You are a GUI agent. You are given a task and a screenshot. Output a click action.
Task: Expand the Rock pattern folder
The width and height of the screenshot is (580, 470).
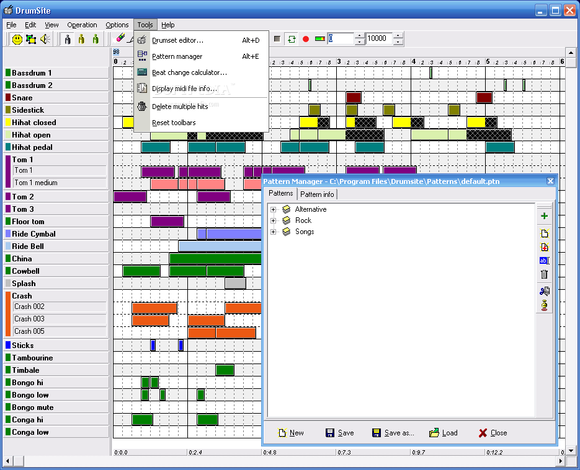pos(274,220)
